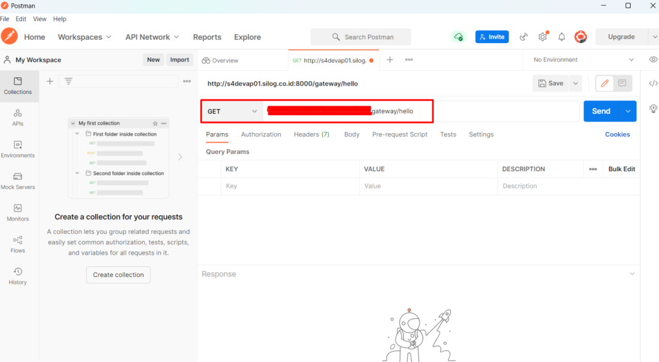The image size is (659, 362).
Task: Click the environment quick look eye icon
Action: (653, 60)
